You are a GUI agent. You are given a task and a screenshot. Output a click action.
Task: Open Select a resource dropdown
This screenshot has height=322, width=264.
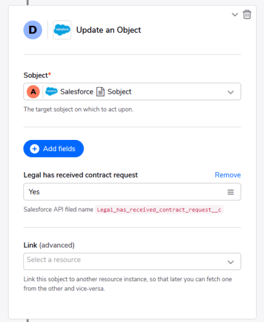(x=132, y=261)
